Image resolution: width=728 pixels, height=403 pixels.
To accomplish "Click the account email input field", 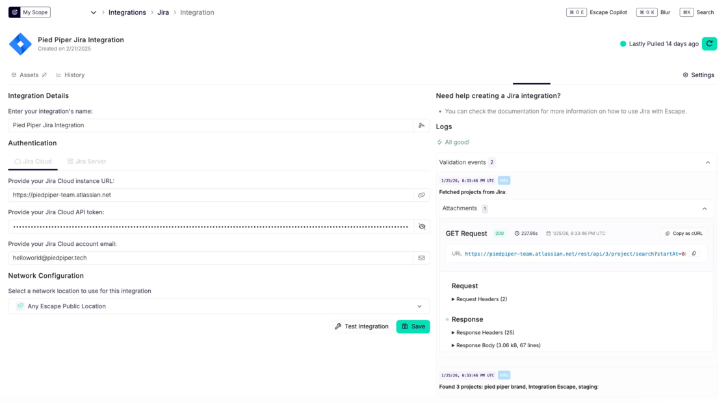I will (211, 258).
